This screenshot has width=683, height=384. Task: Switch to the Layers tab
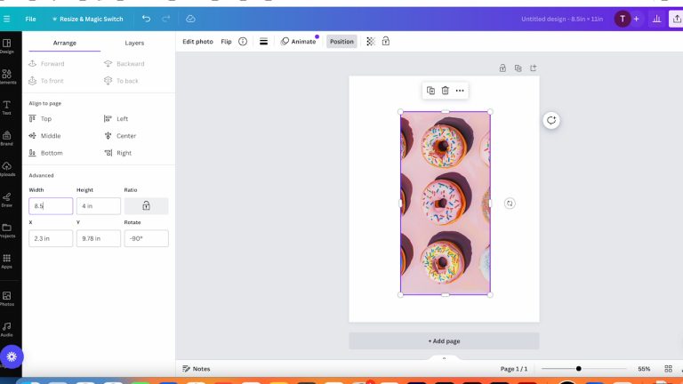tap(134, 43)
